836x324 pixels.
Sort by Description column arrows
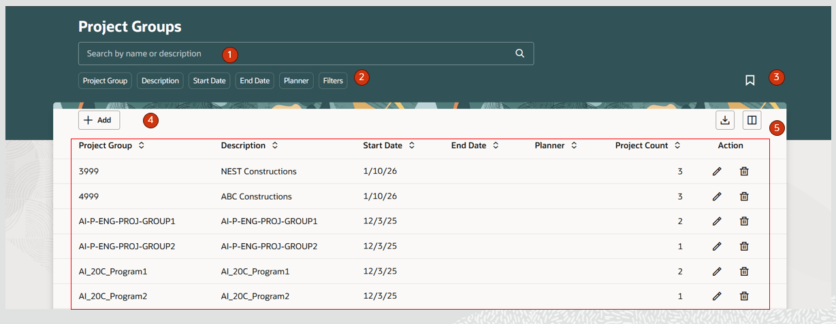(274, 145)
